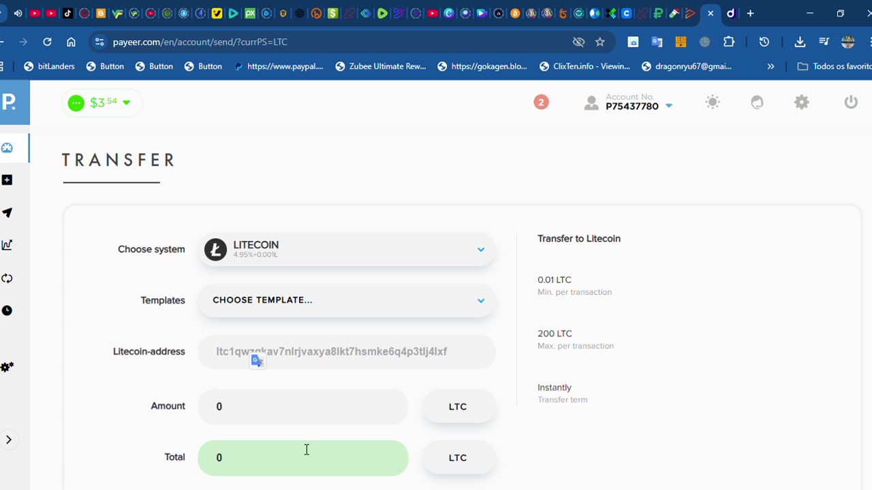This screenshot has height=490, width=872.
Task: Show more bookmarks with the chevron
Action: (x=770, y=66)
